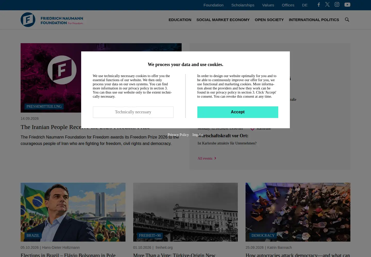Click the FREIHEIT+90 category tag
The width and height of the screenshot is (371, 257).
150,235
